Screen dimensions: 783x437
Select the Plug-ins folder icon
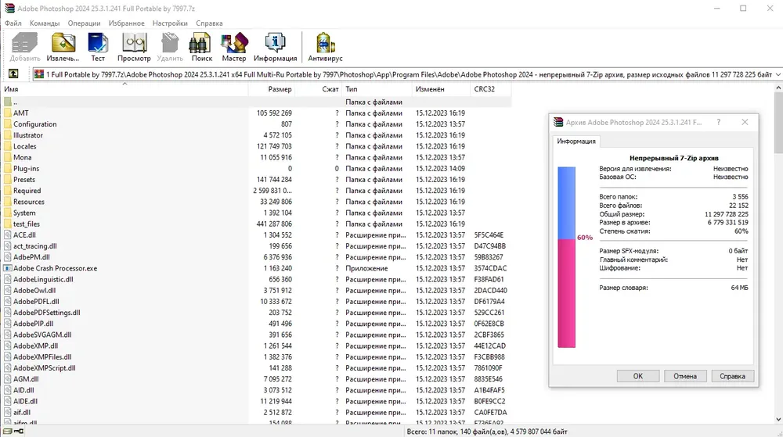pyautogui.click(x=8, y=168)
